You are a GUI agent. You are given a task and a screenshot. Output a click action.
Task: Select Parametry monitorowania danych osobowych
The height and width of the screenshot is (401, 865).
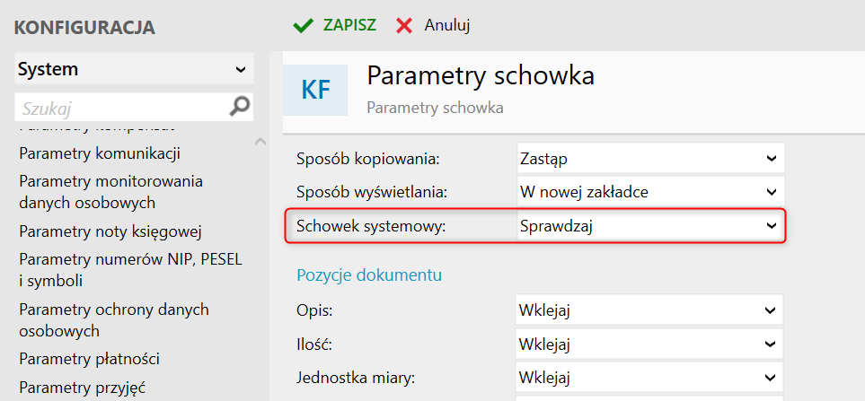click(110, 192)
